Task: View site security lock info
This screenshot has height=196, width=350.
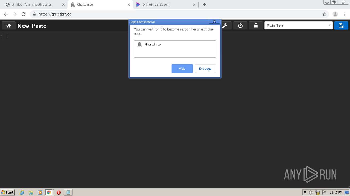Action: tap(34, 14)
